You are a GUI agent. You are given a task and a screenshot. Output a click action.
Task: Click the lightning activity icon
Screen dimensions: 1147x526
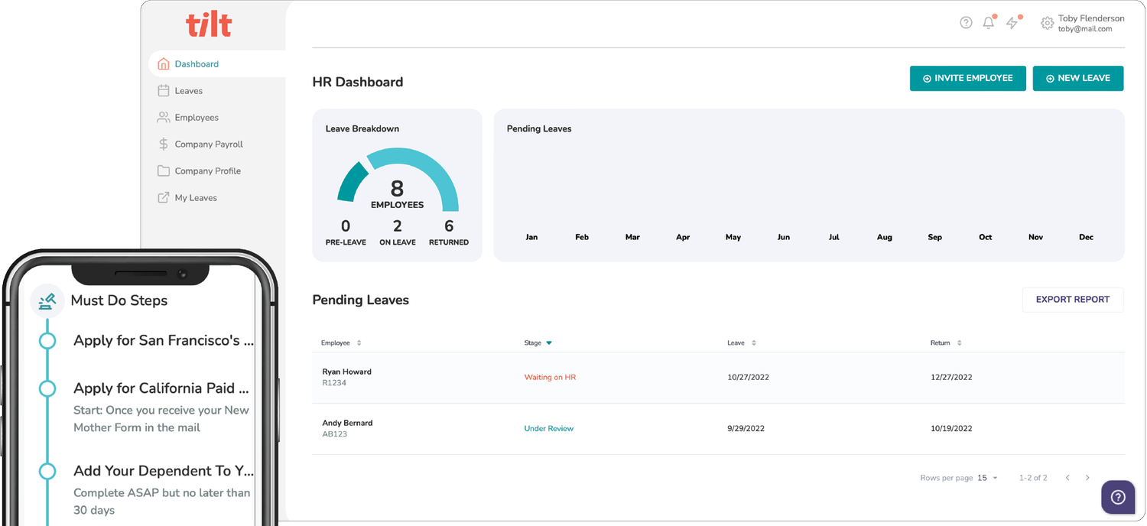click(1012, 23)
